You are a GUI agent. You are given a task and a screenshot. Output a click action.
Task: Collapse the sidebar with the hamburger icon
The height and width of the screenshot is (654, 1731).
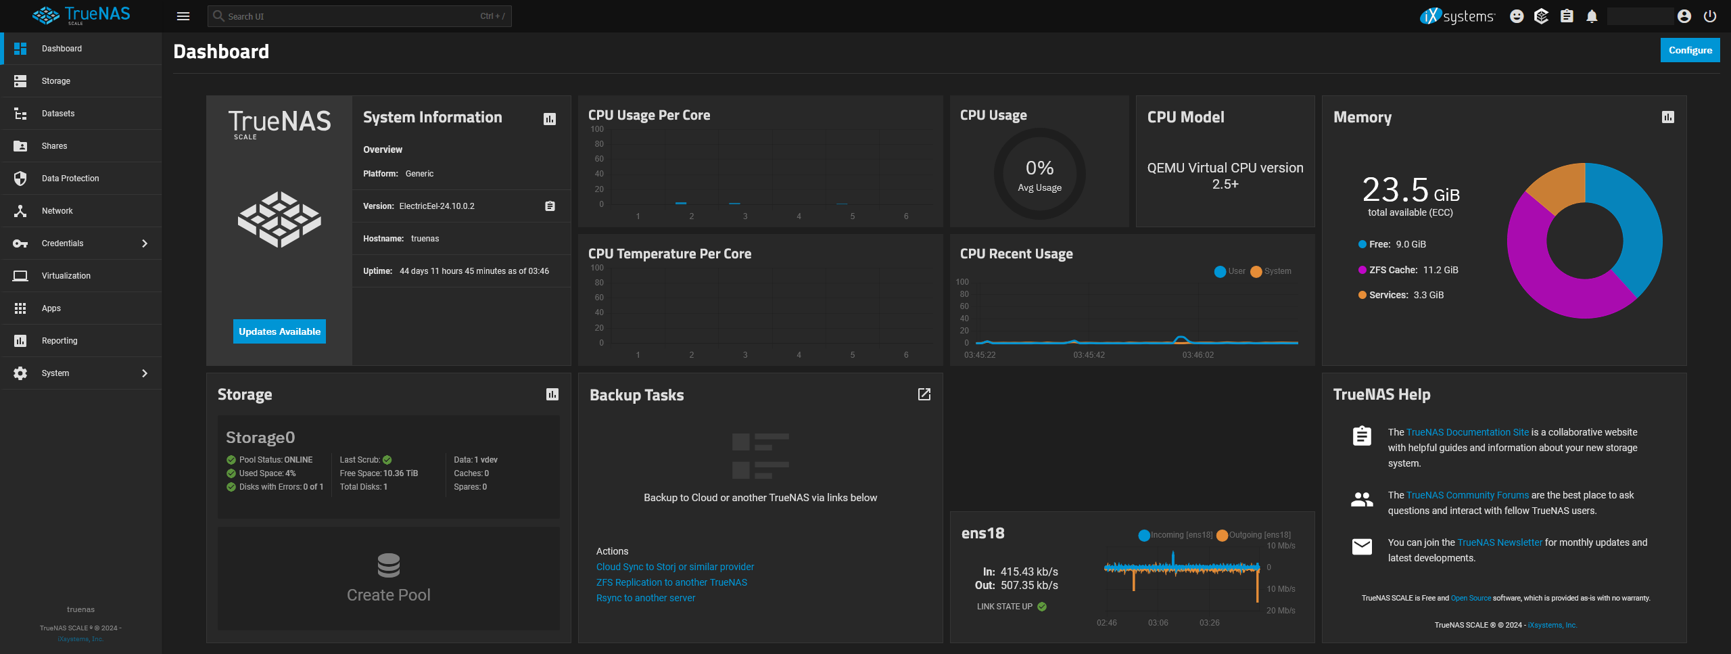pyautogui.click(x=183, y=16)
